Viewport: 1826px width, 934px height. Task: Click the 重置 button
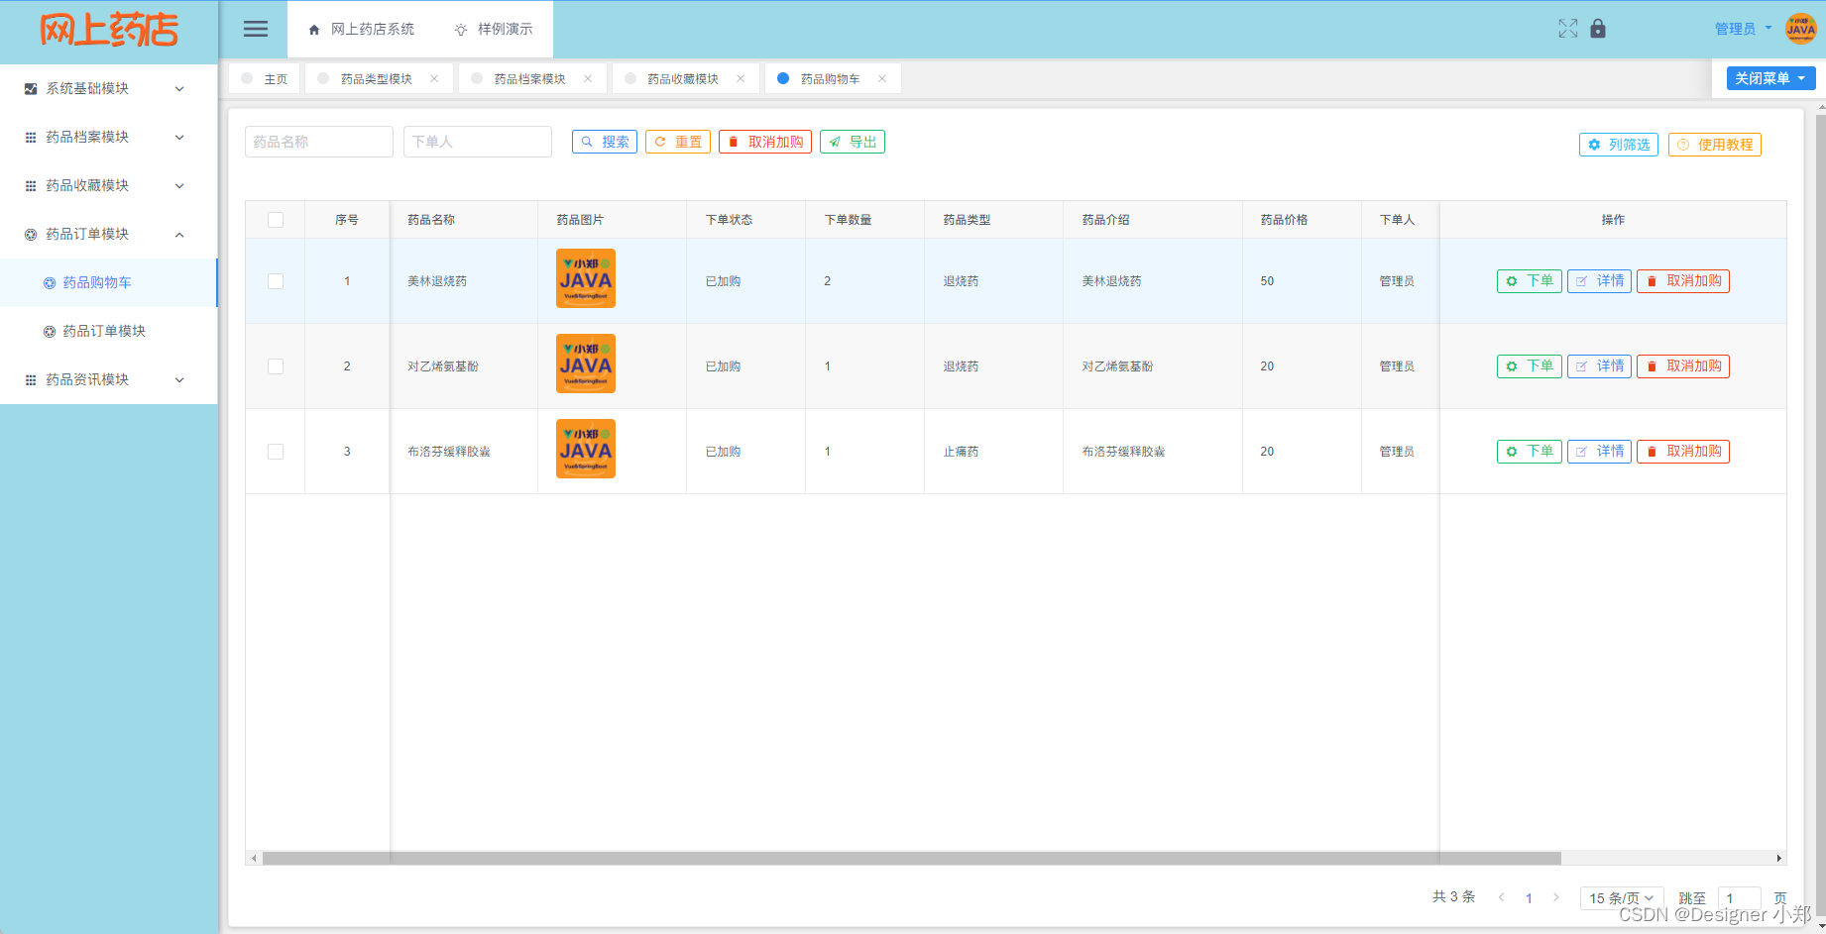(x=678, y=142)
